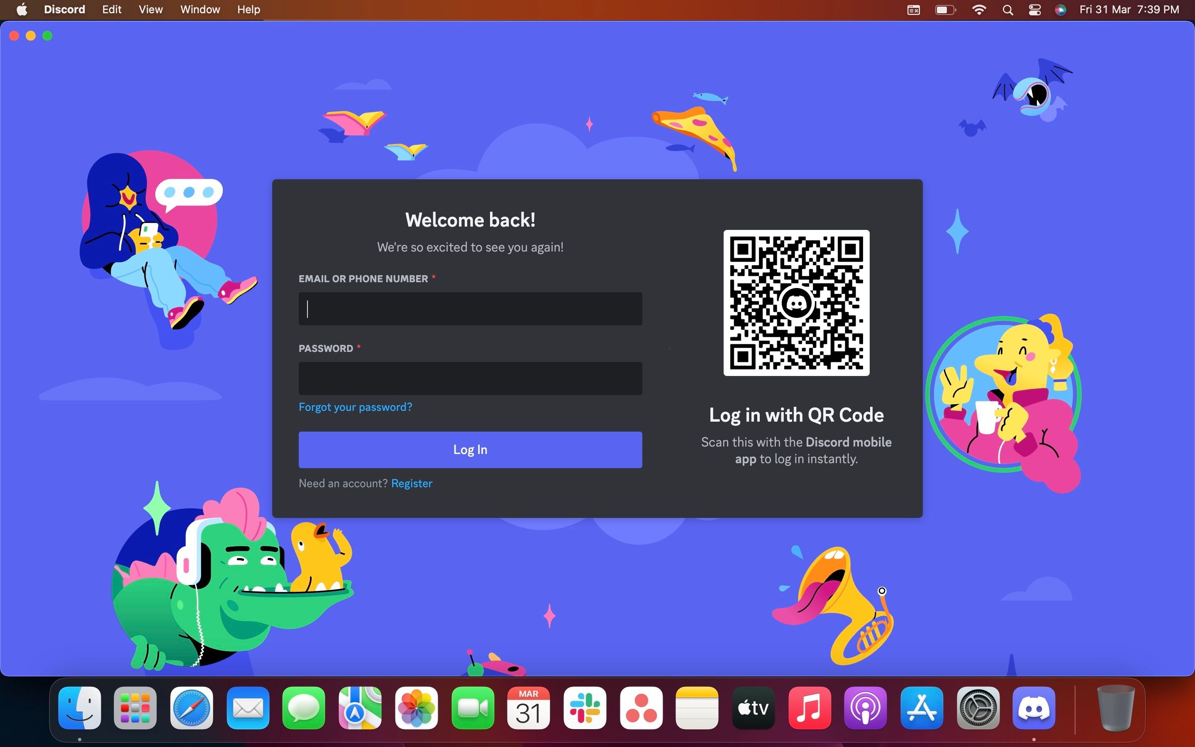Click the QR code image
Screen dimensions: 1195x747
[x=796, y=303]
